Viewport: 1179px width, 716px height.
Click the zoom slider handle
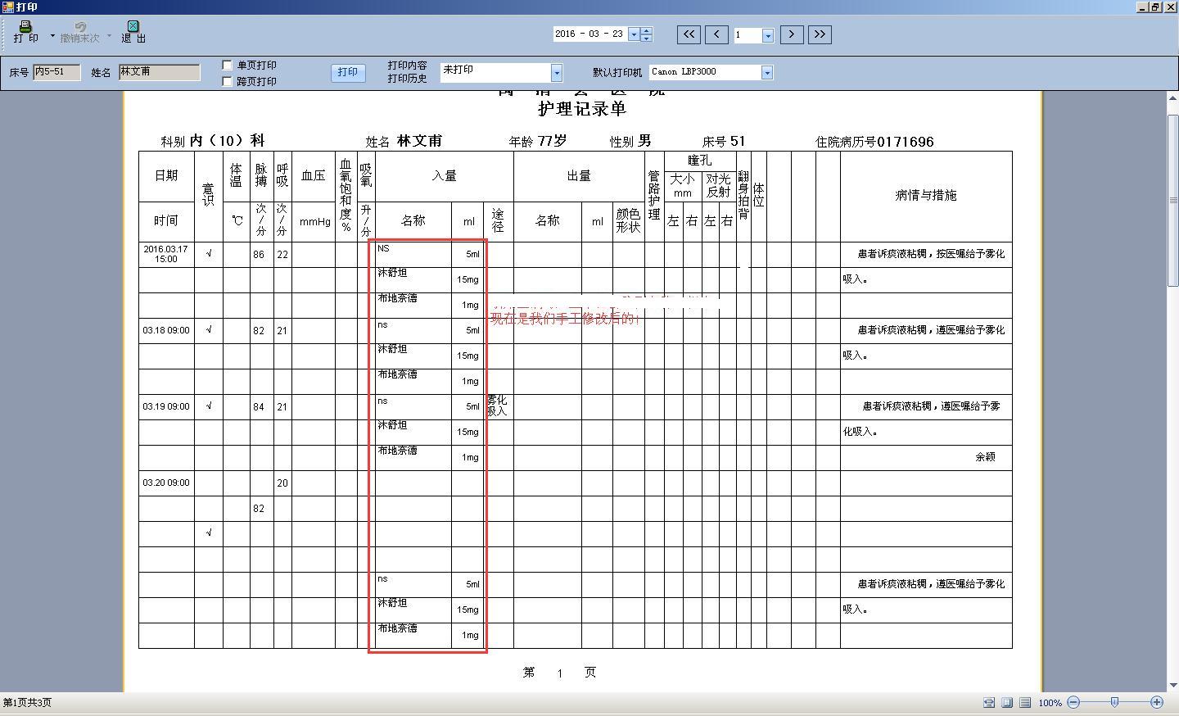click(x=1114, y=702)
